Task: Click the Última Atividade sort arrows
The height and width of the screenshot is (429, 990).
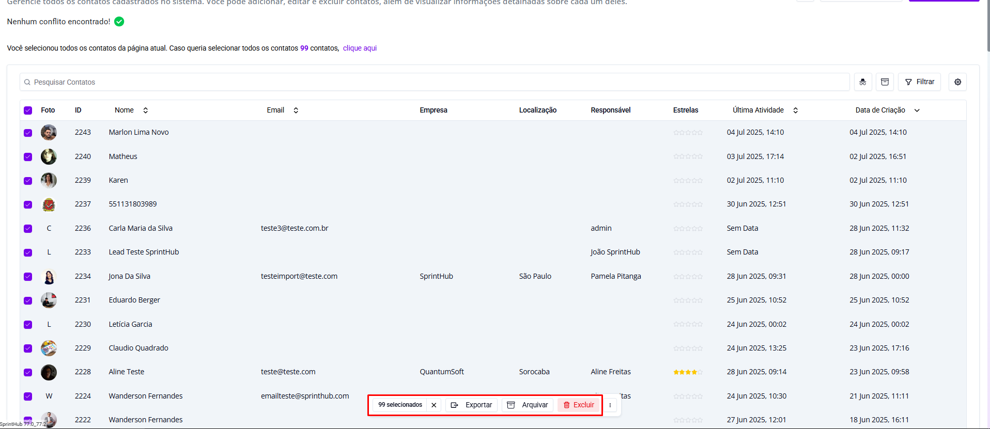Action: 795,110
